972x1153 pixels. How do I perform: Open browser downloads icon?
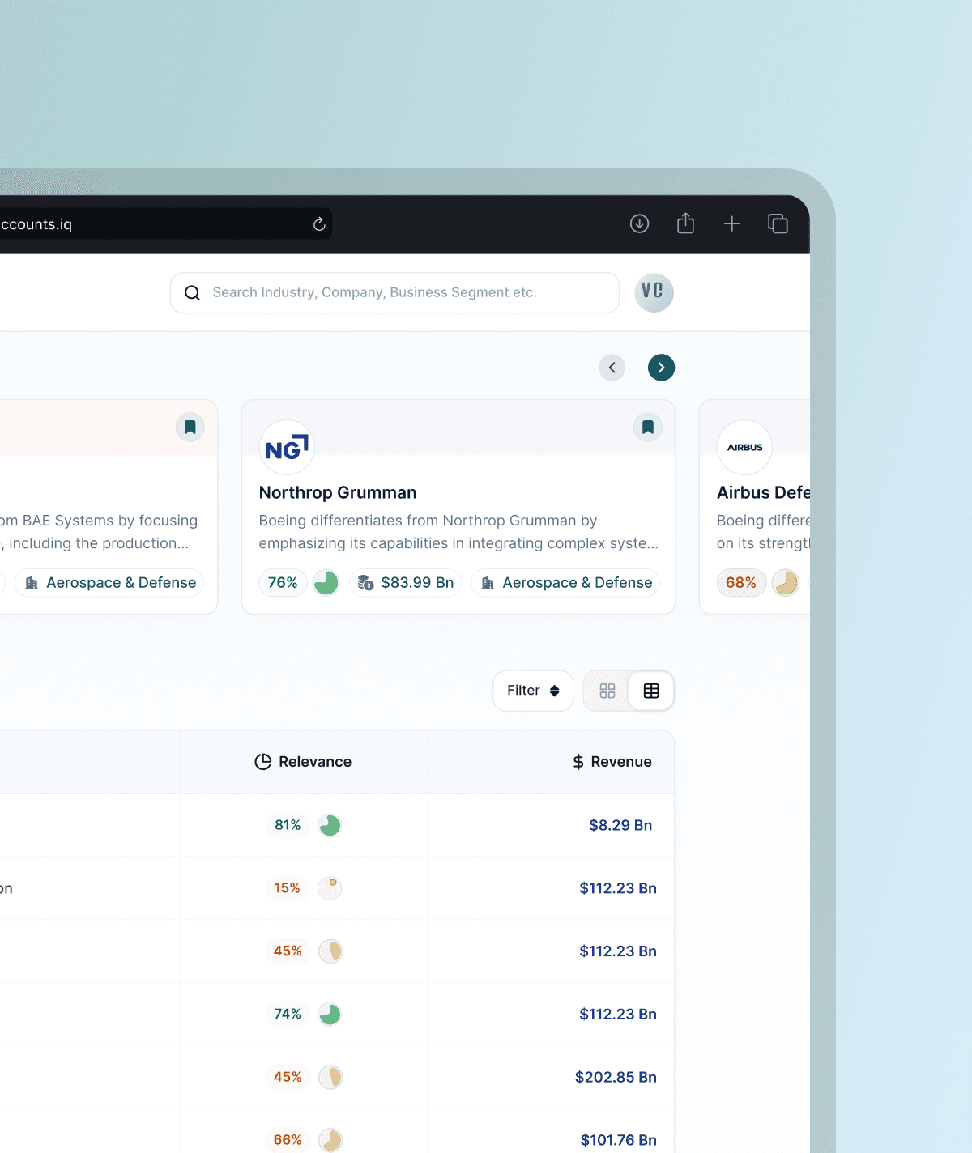640,223
